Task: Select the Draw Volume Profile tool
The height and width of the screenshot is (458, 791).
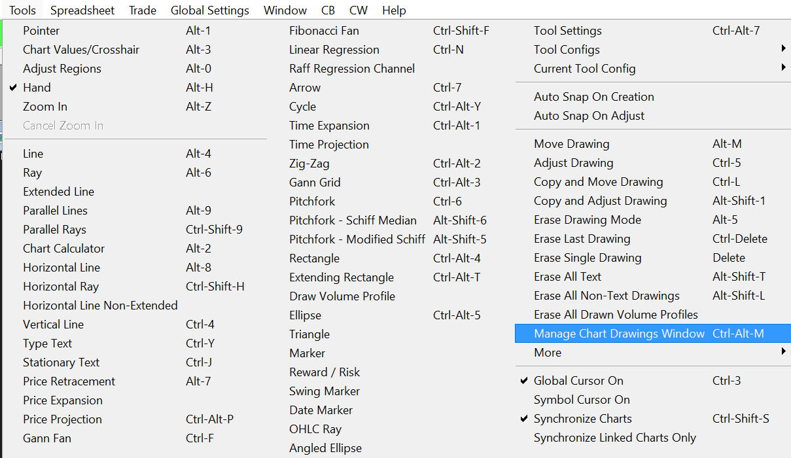Action: coord(342,296)
